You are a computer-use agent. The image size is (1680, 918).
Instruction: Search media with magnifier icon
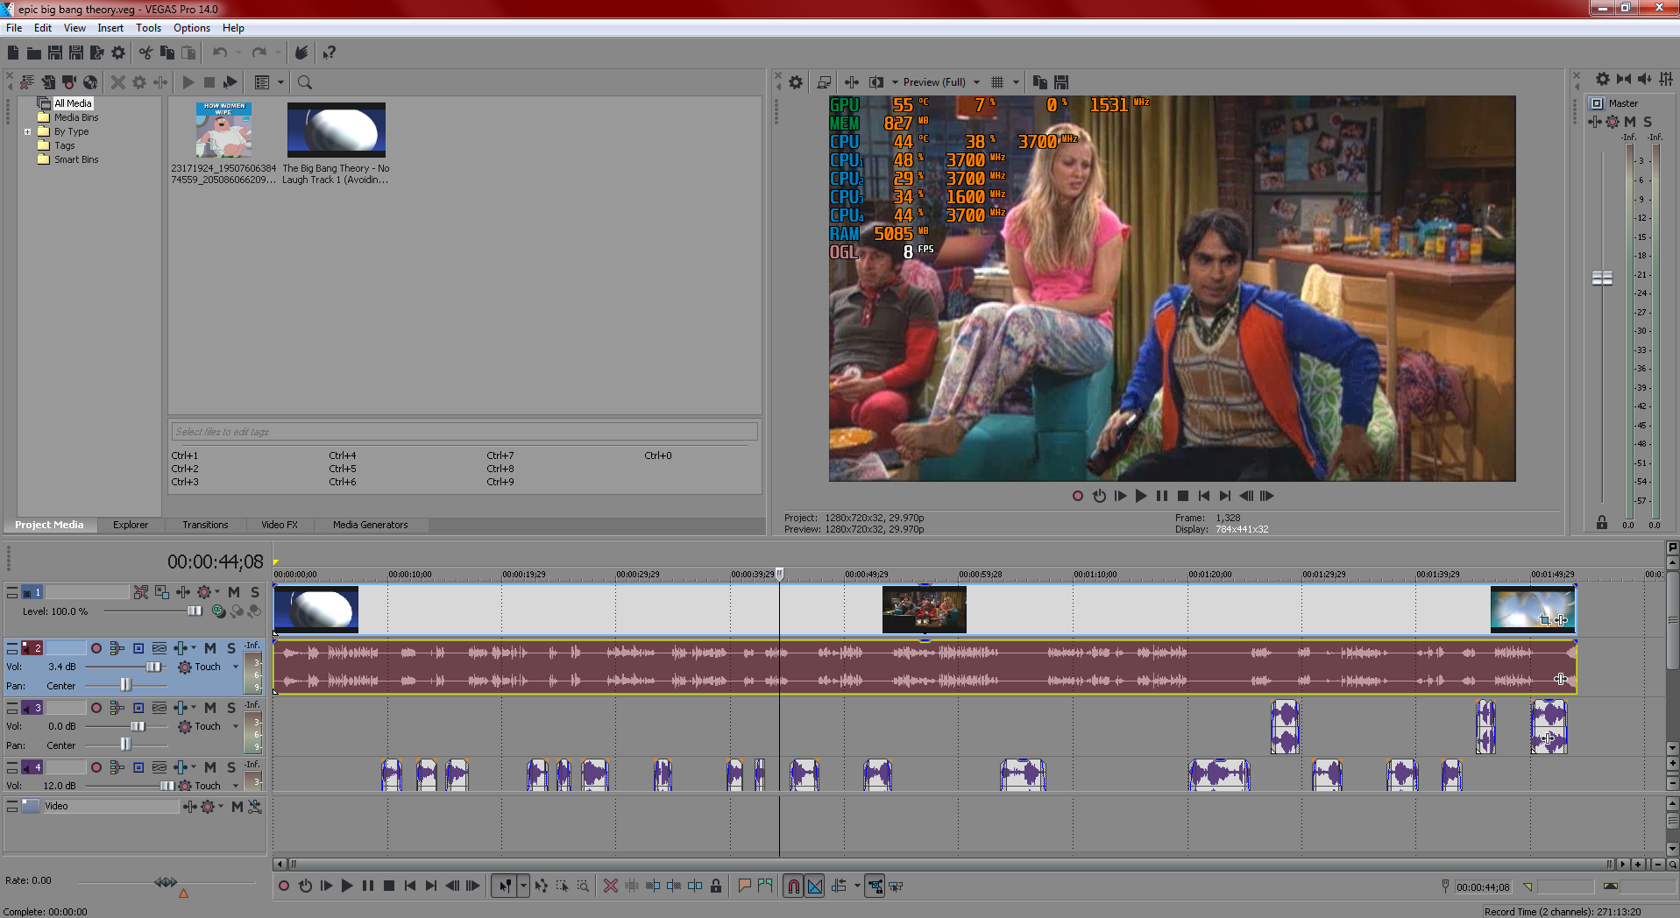305,82
